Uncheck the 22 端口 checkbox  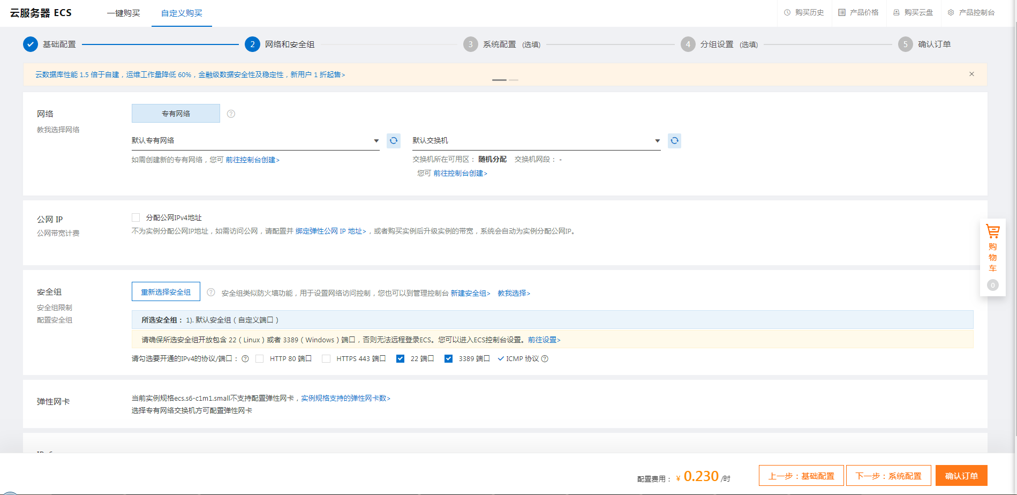tap(400, 358)
